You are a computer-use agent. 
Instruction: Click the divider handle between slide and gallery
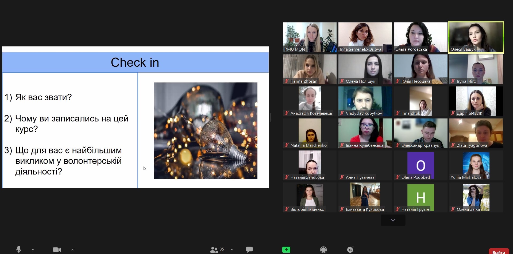(271, 117)
